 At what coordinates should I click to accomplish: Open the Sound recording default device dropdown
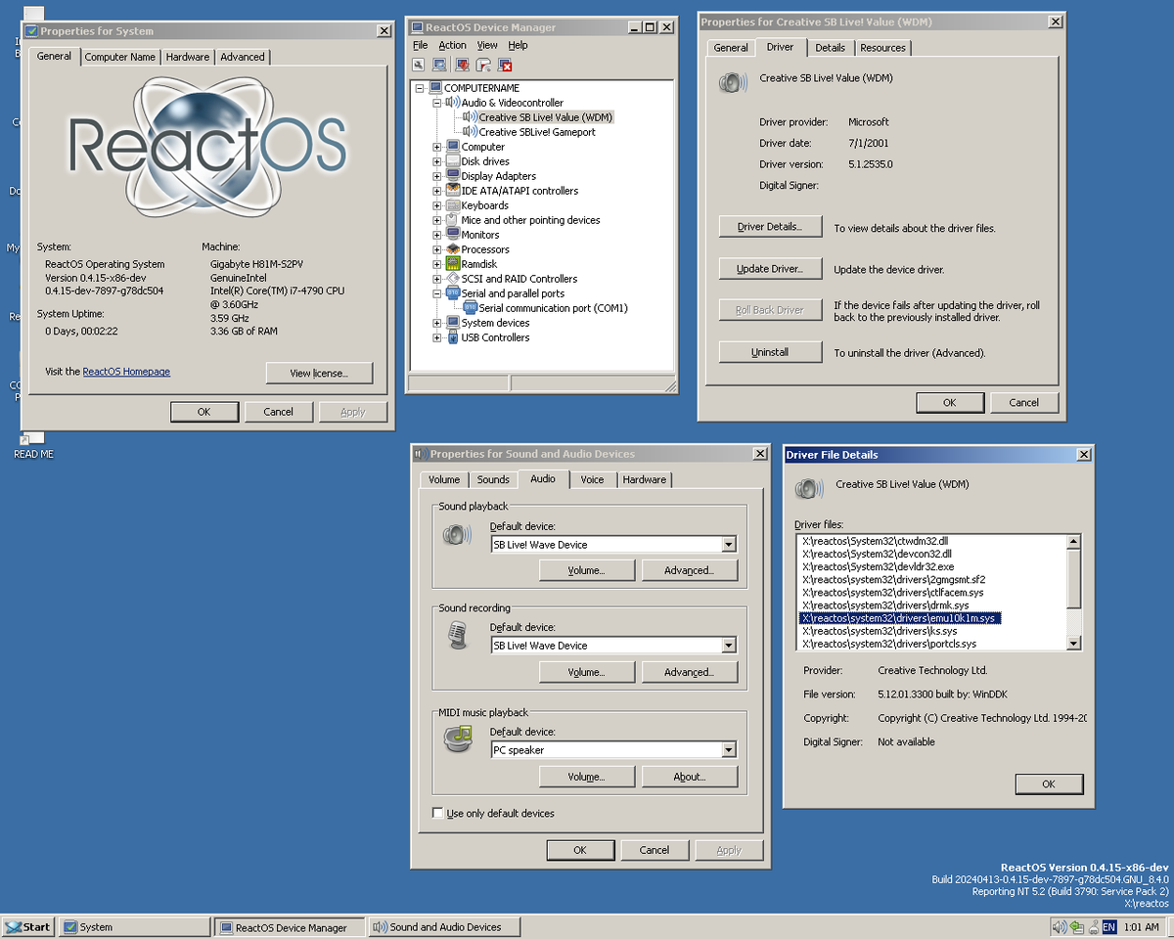(x=728, y=646)
